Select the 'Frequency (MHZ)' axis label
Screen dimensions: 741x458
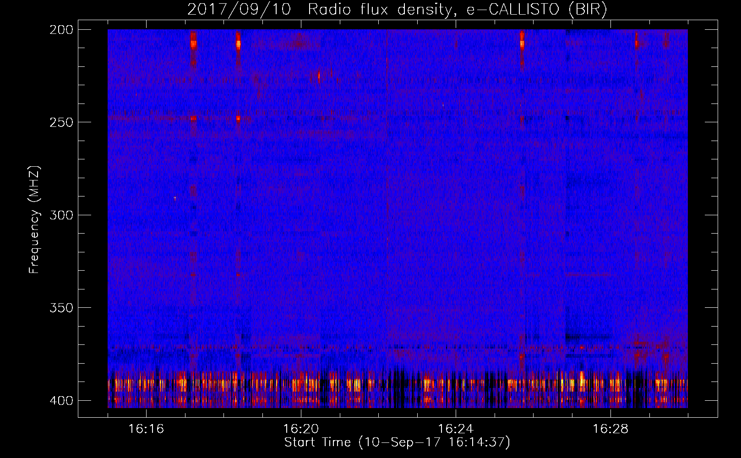pyautogui.click(x=35, y=219)
